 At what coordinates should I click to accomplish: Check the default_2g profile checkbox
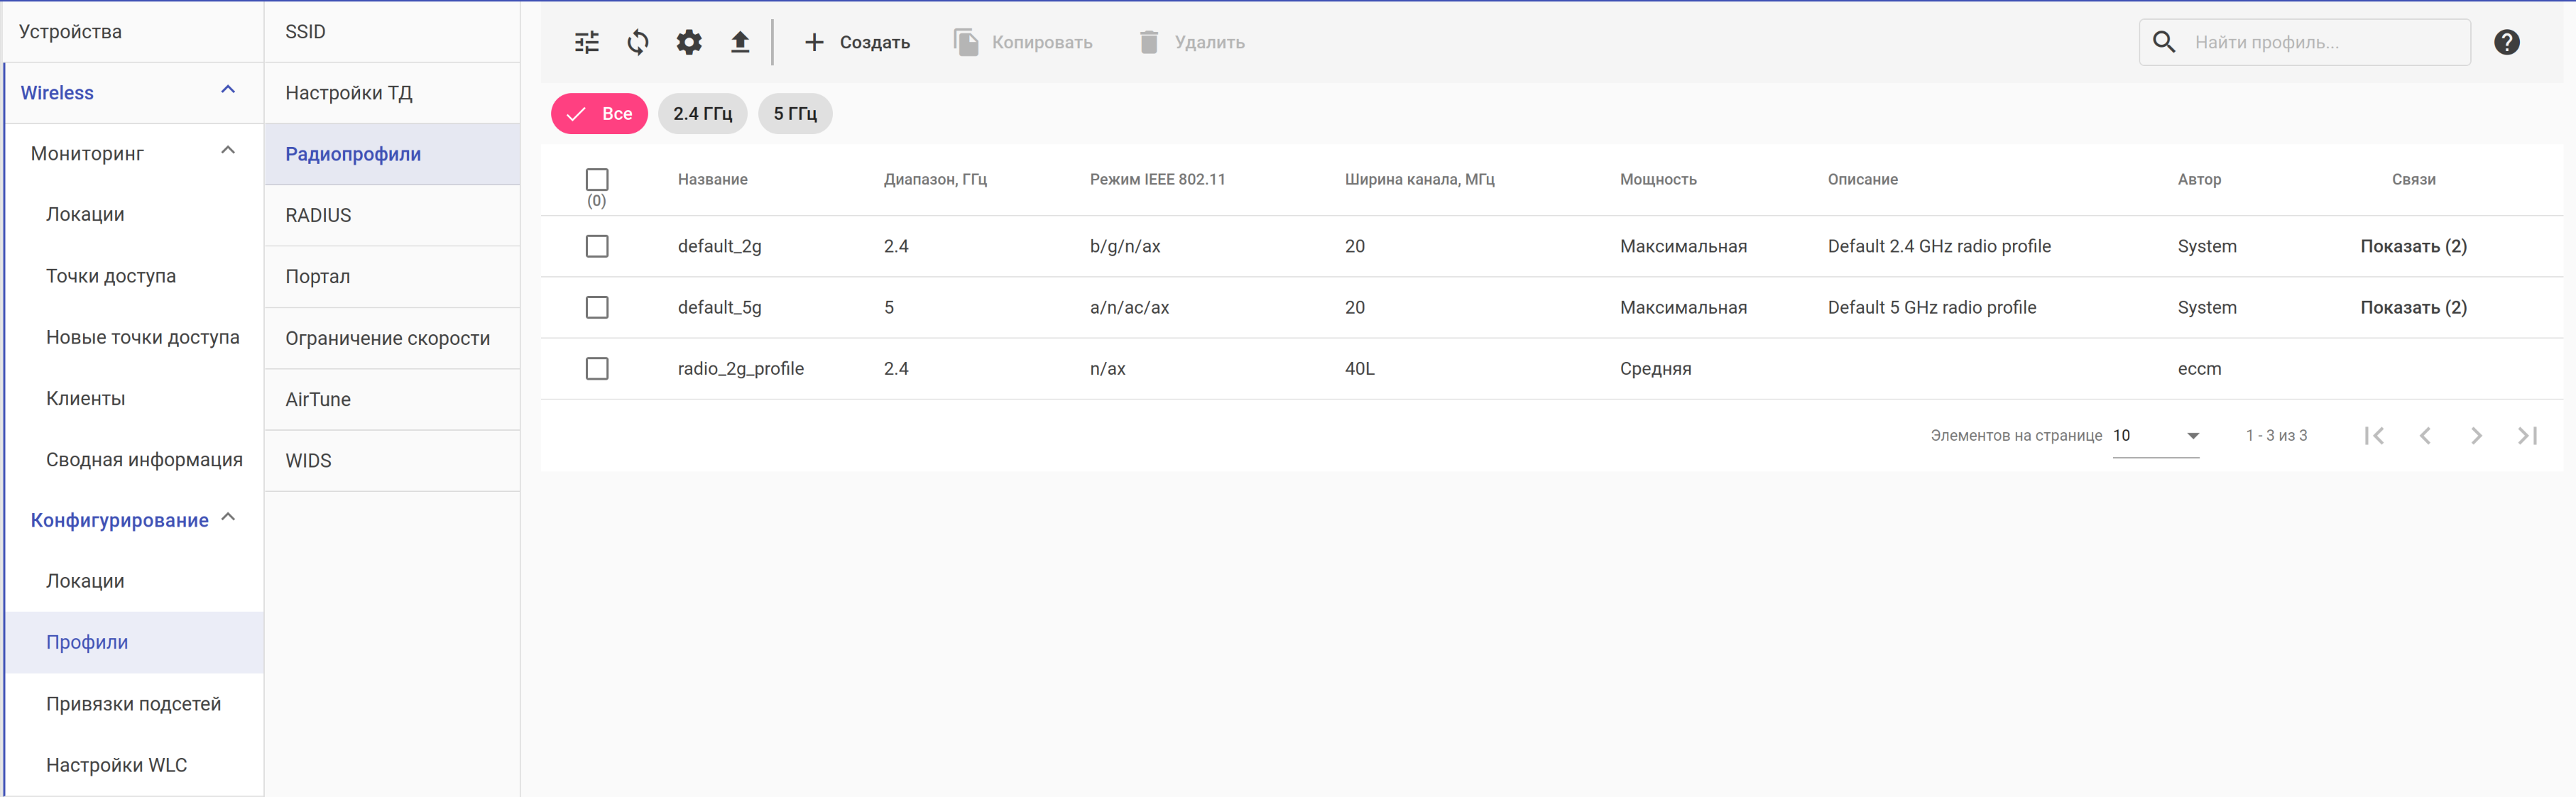[597, 246]
